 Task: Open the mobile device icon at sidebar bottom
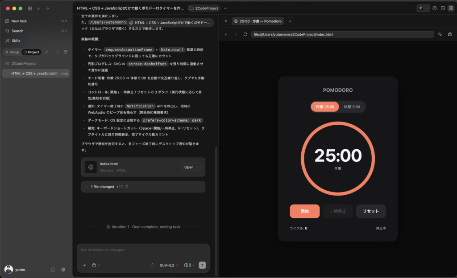click(53, 270)
